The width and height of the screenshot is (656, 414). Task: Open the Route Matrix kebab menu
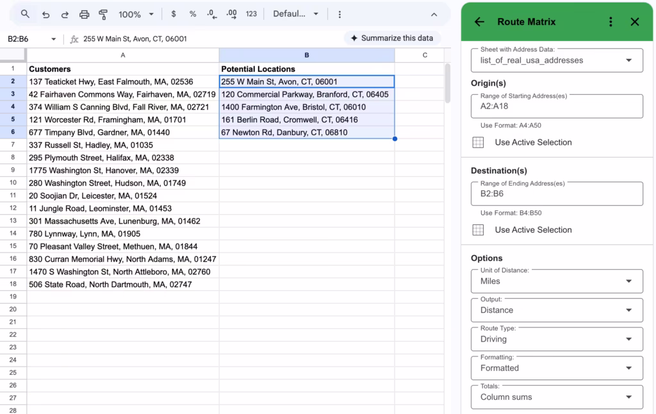[611, 21]
